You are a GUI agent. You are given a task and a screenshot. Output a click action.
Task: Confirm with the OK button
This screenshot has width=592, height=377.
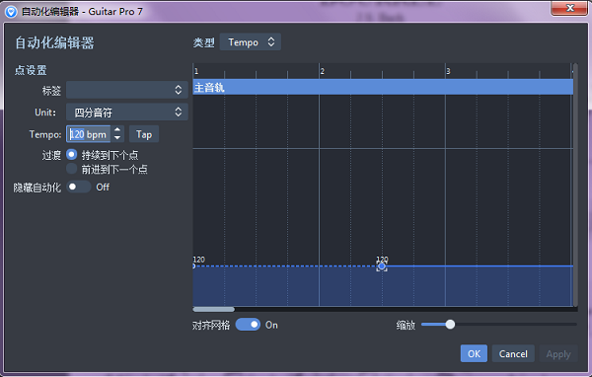[474, 353]
